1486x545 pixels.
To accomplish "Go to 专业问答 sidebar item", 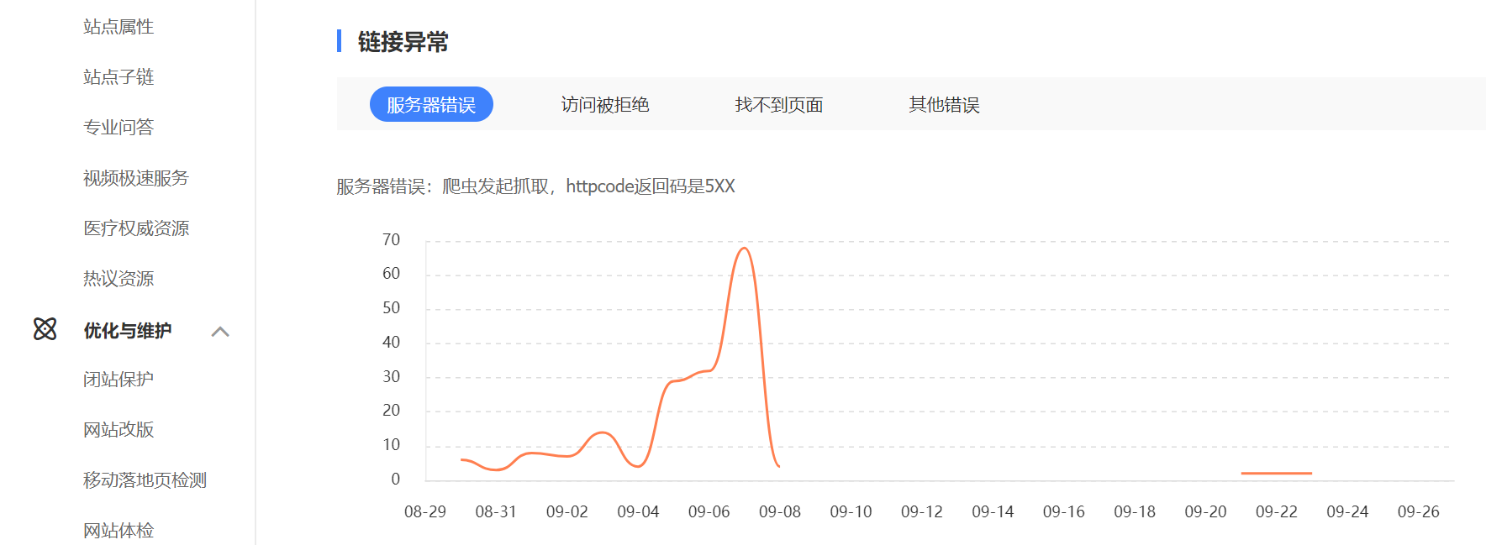I will [119, 128].
